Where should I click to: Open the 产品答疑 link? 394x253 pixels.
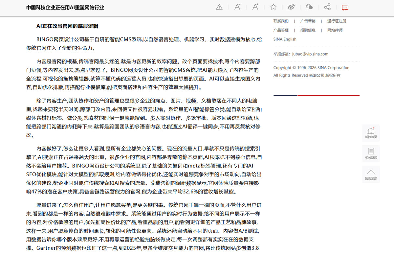[x=281, y=30]
